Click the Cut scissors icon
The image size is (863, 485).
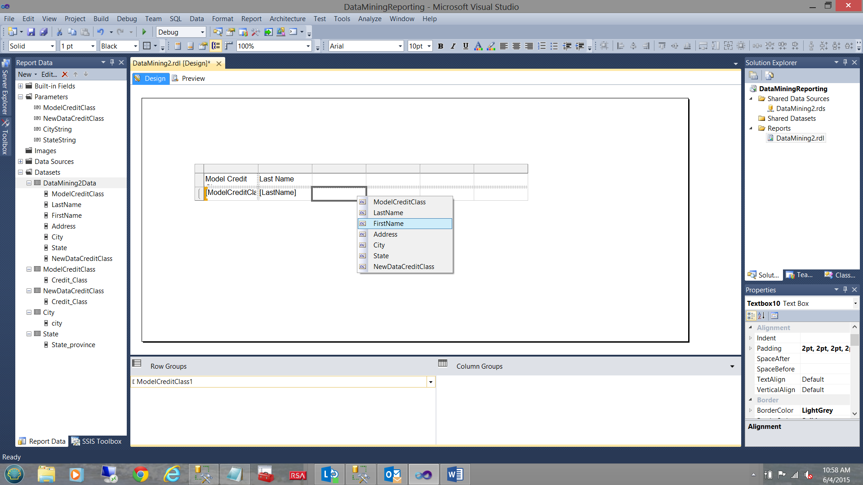pos(59,32)
